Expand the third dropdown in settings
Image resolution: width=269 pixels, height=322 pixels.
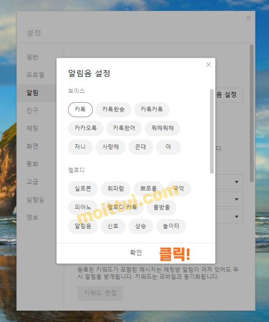point(229,217)
